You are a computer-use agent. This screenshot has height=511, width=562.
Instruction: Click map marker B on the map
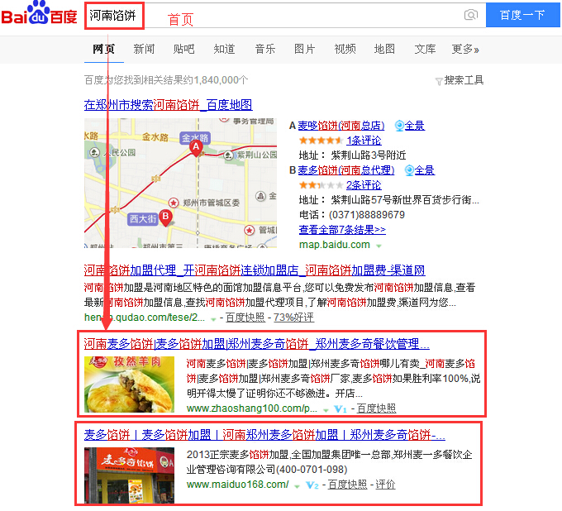tap(165, 217)
